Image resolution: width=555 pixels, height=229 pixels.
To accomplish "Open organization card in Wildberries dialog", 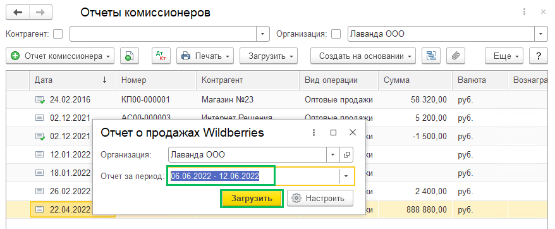I will click(x=346, y=155).
